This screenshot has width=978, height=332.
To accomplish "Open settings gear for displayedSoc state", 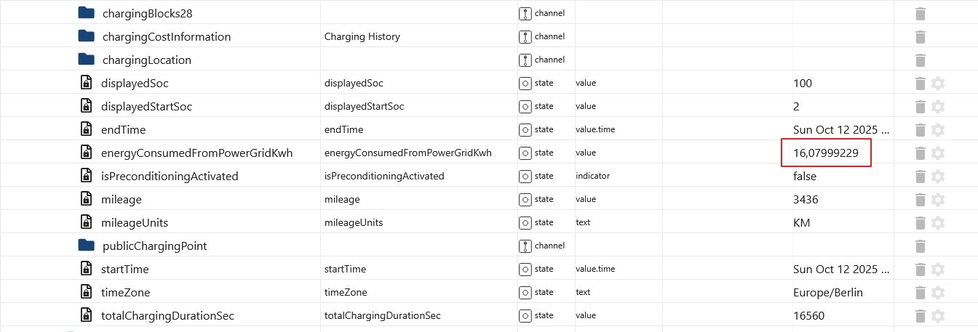I will point(938,84).
